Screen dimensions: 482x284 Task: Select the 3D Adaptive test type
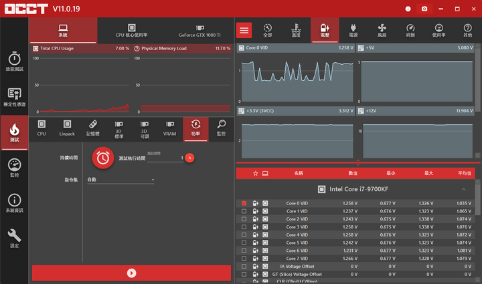tap(144, 129)
